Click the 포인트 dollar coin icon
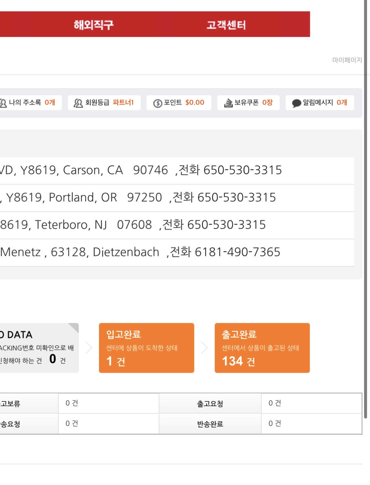The height and width of the screenshot is (485, 370). [x=158, y=103]
